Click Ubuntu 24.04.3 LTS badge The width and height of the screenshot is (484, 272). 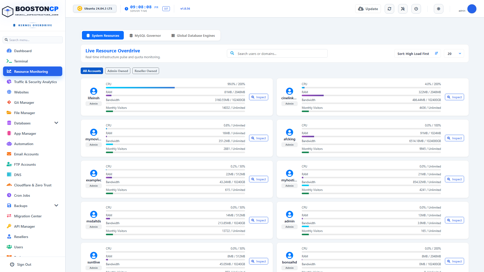[x=95, y=9]
